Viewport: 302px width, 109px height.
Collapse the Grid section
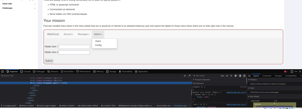tap(249, 88)
